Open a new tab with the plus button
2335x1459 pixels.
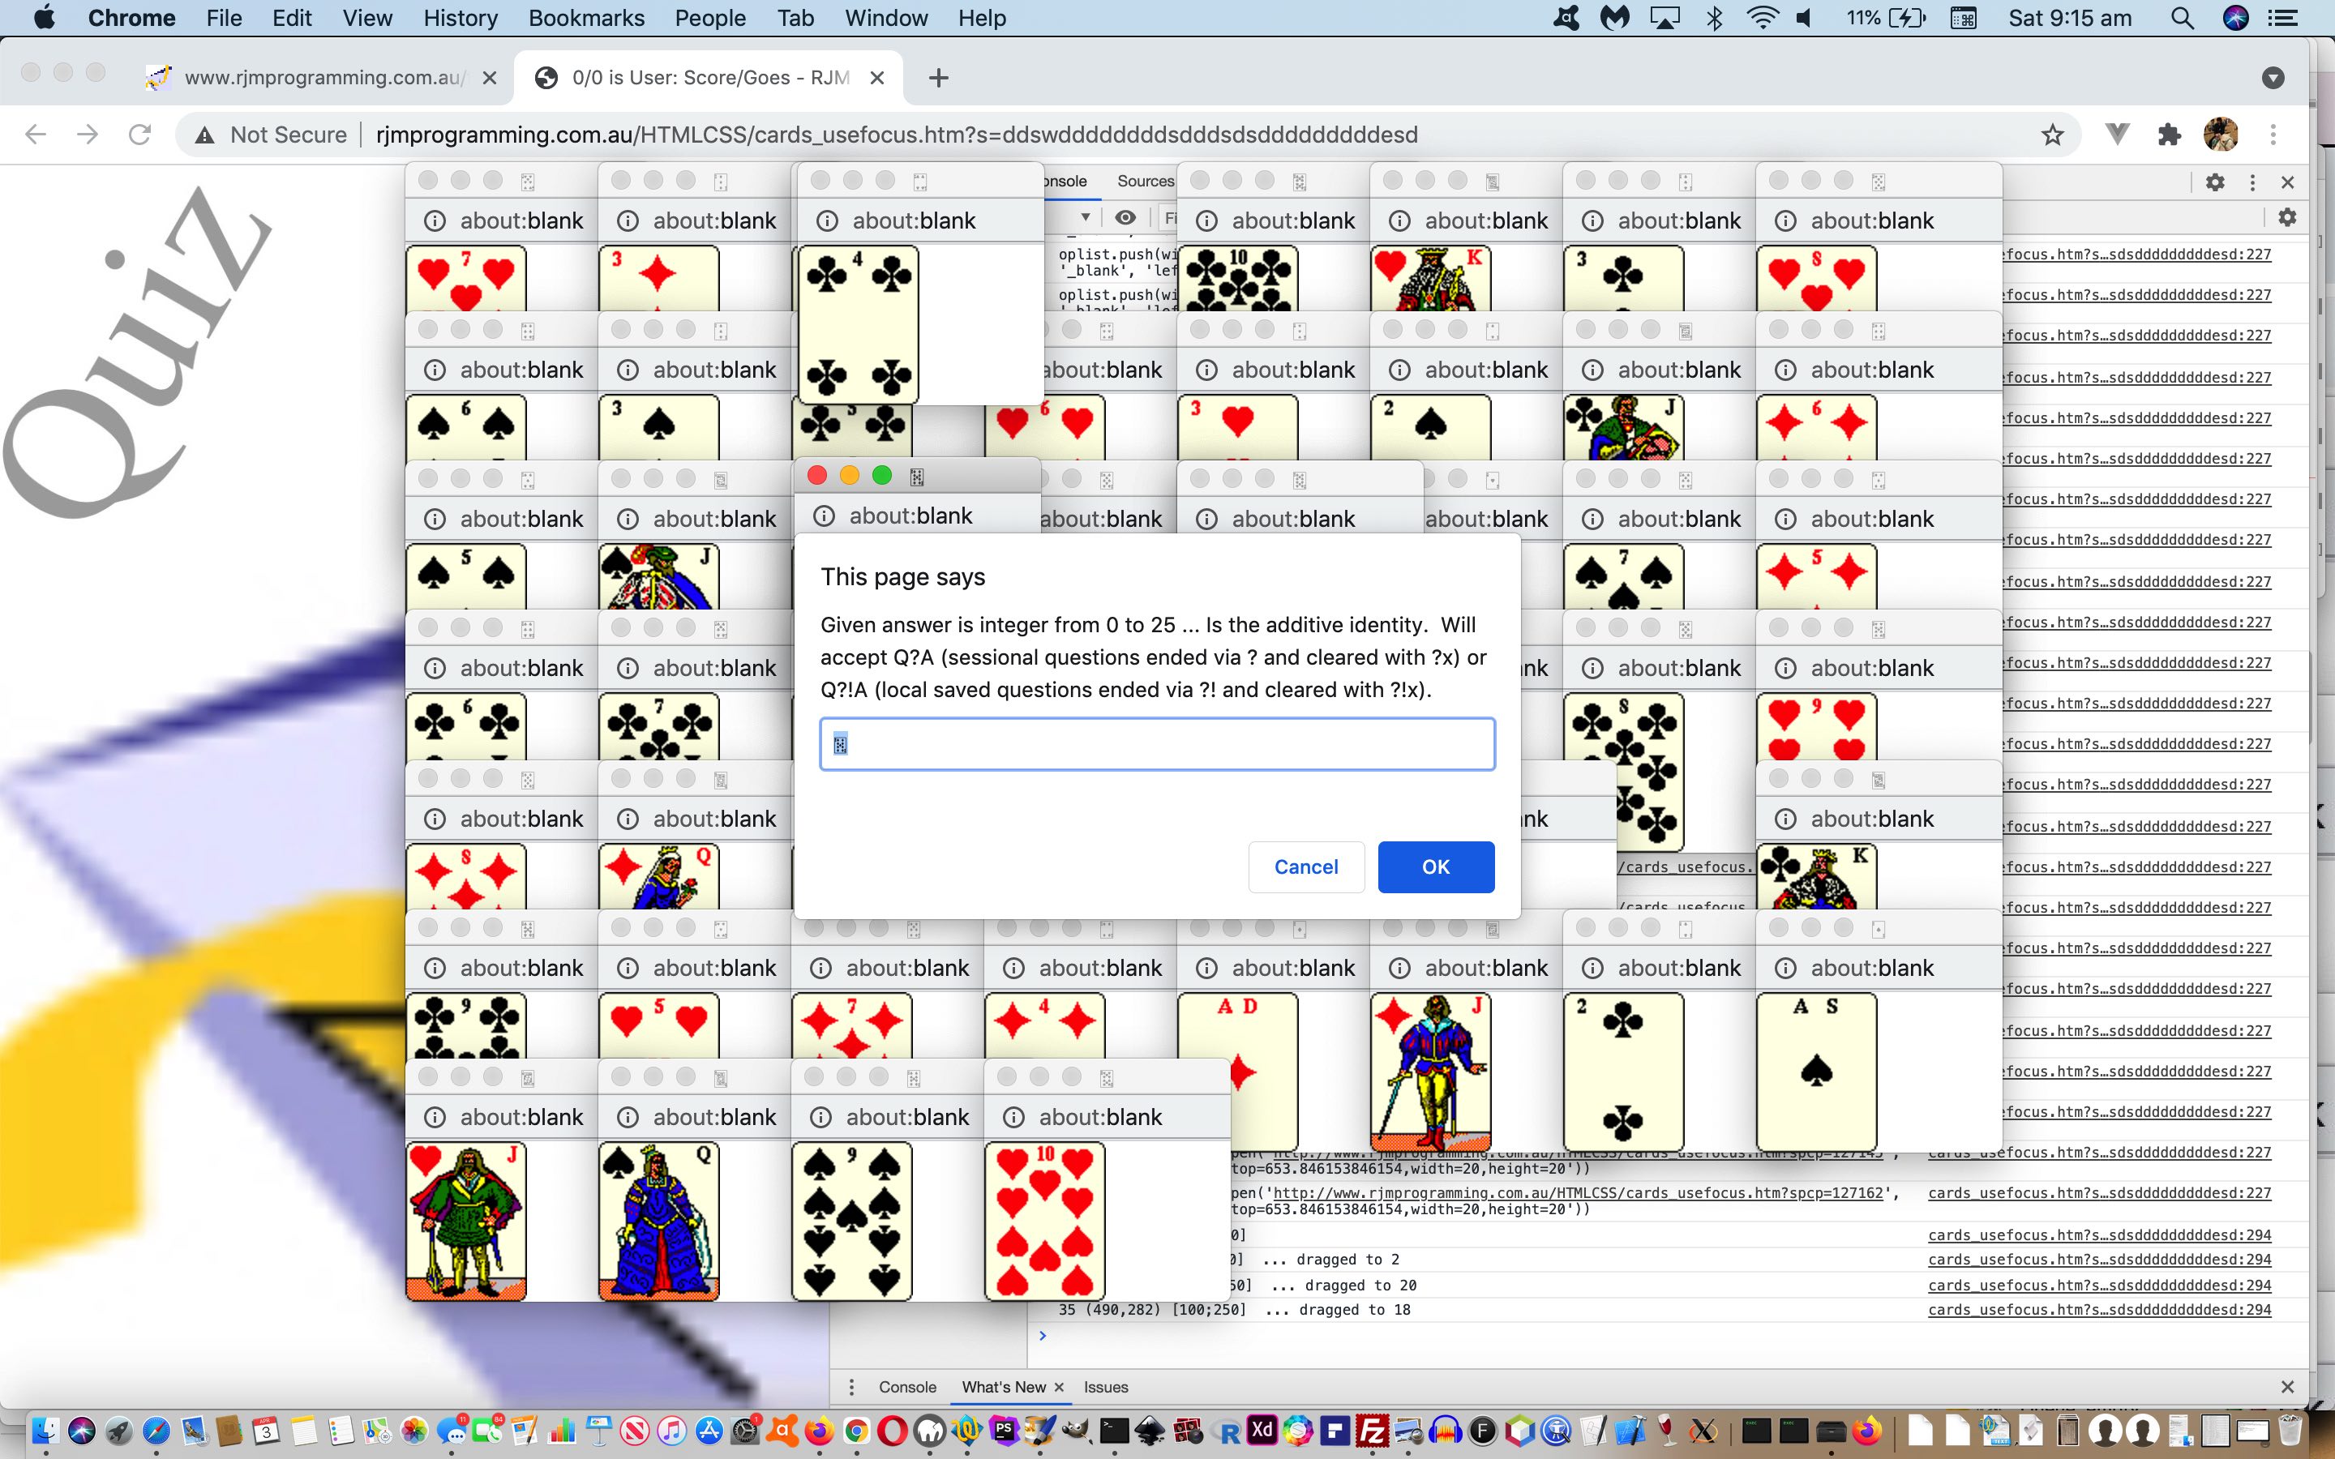tap(939, 78)
